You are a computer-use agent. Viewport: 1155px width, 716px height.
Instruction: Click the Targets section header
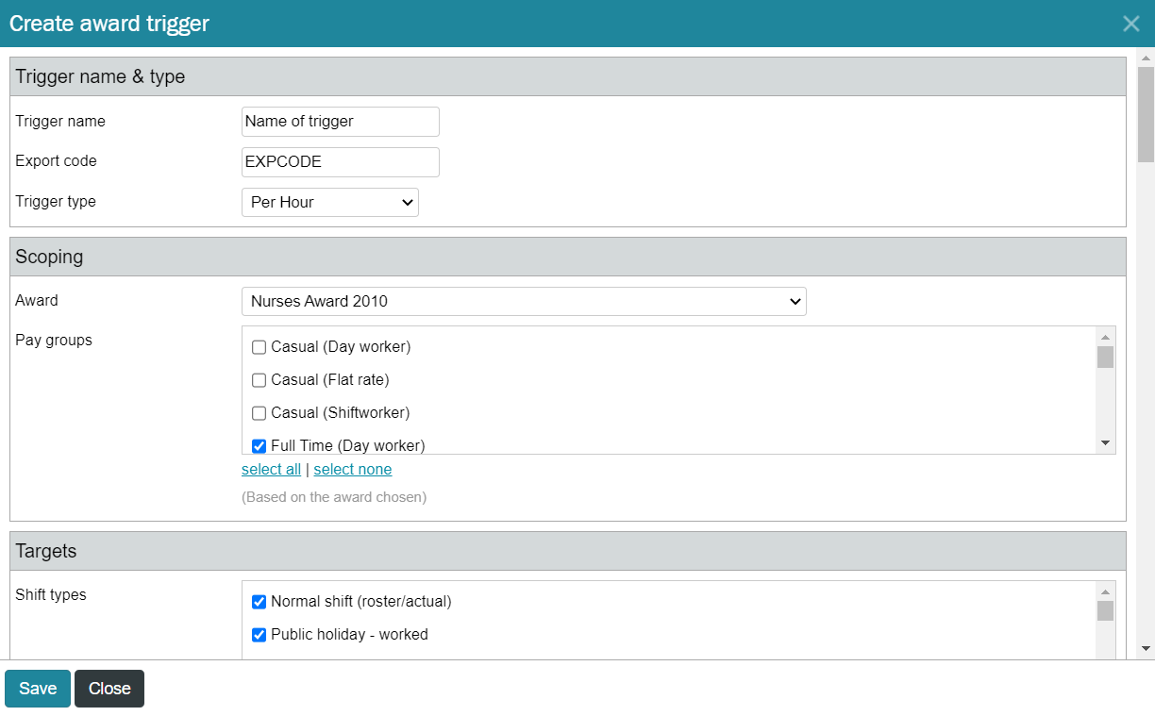[x=568, y=551]
